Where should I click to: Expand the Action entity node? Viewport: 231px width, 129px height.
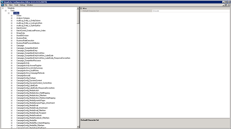[12, 16]
